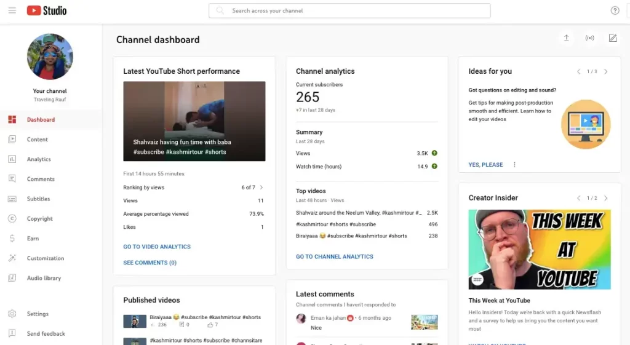The height and width of the screenshot is (345, 630).
Task: Click Biraiyaaa published video thumbnail
Action: 135,321
